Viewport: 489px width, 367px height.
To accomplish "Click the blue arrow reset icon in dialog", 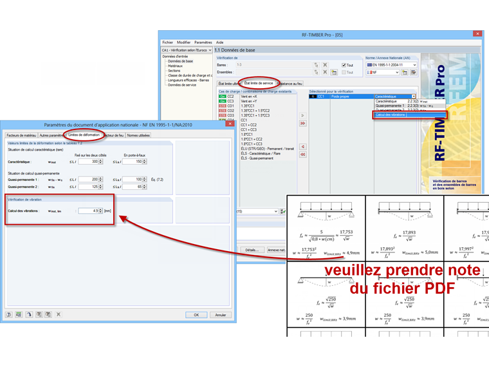I will pos(29,315).
